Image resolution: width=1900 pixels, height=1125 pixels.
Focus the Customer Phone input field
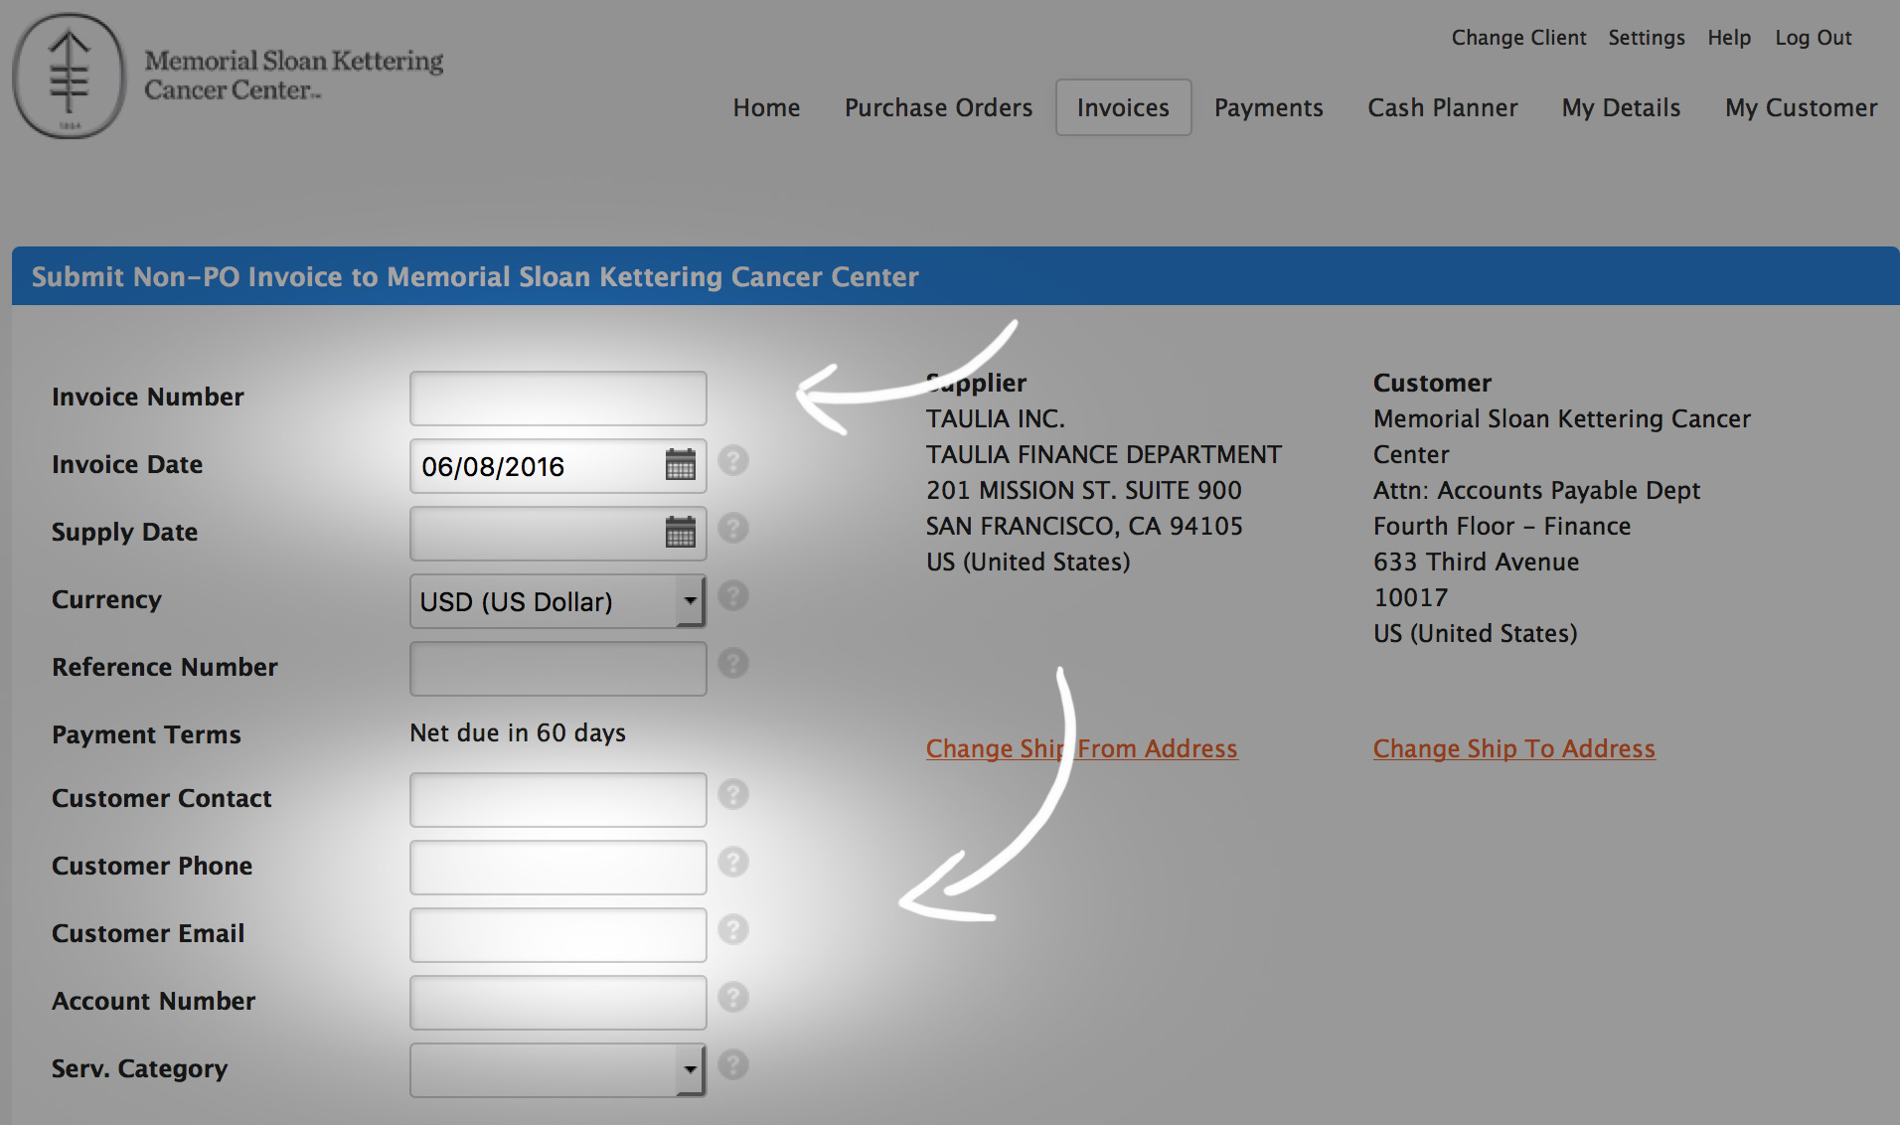tap(557, 868)
